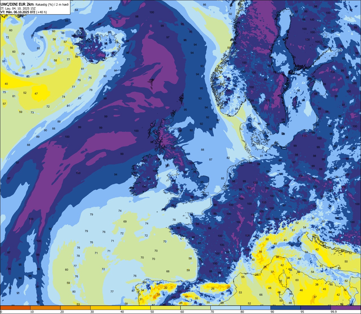Pick the pale blue 70–80% legend swatch
This screenshot has width=361, height=314.
225,308
